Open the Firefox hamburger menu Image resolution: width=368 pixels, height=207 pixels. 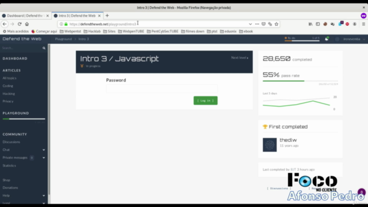coord(363,24)
